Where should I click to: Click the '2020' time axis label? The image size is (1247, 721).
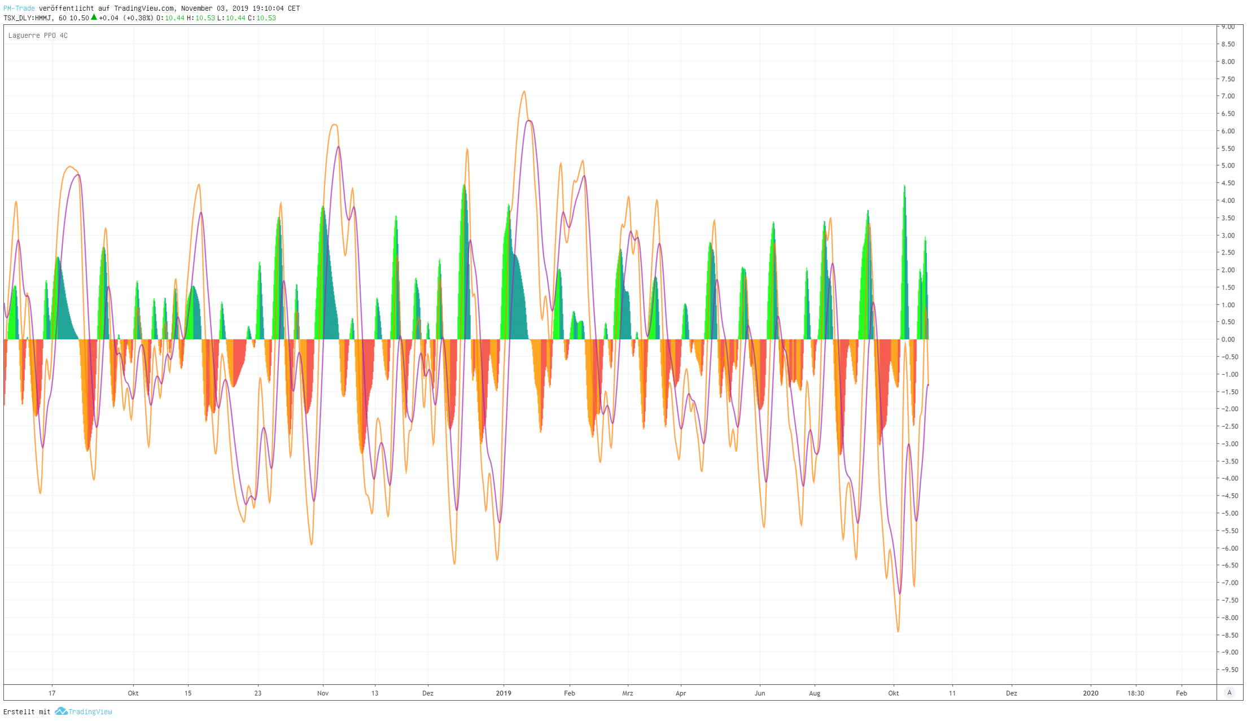1091,693
